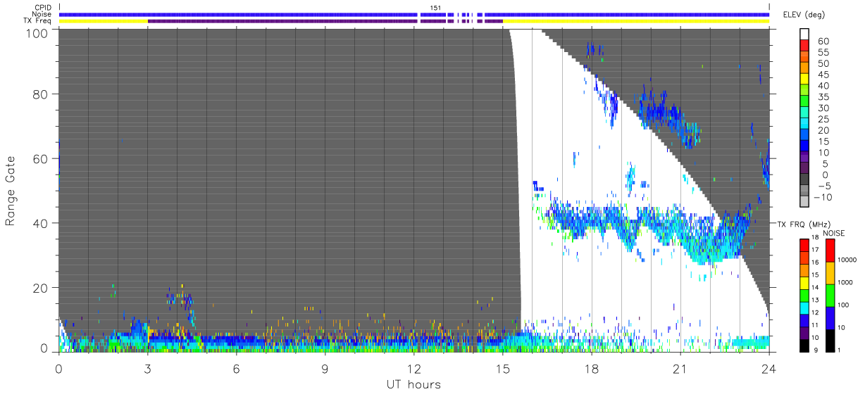The height and width of the screenshot is (399, 865).
Task: Pick the blue segment of NOISE colorbar
Action: 830,318
